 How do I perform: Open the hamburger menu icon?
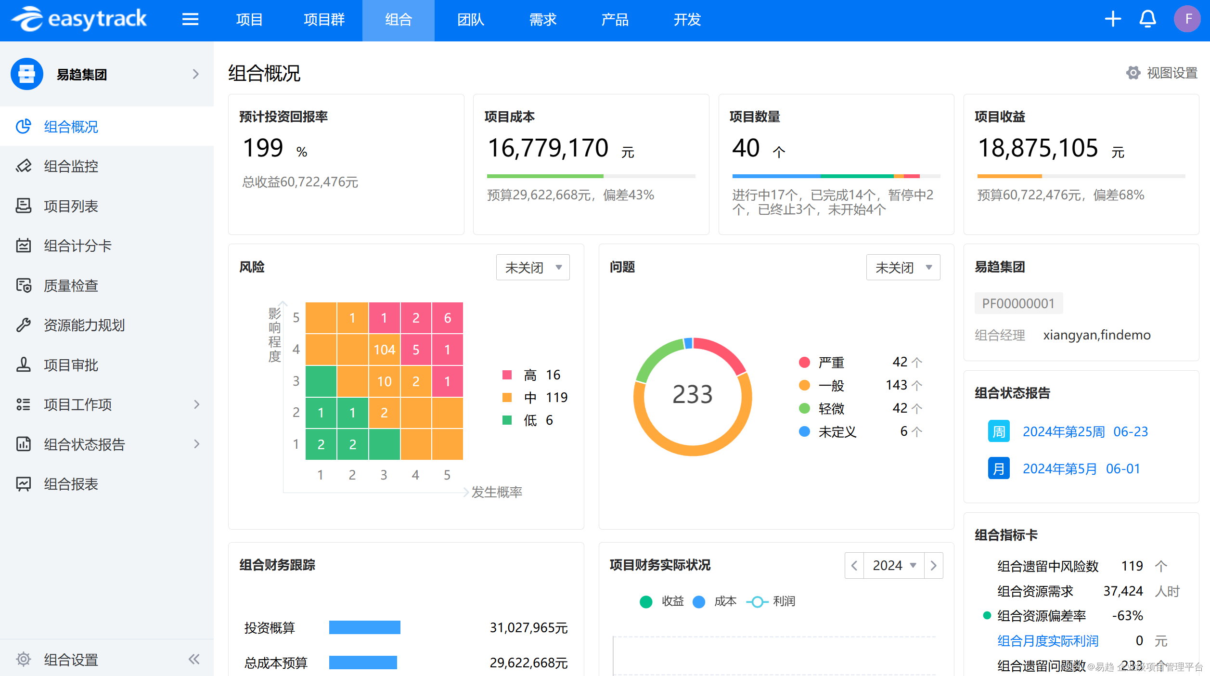[x=191, y=19]
